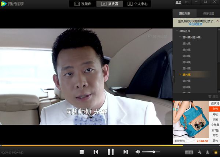This screenshot has height=157, width=220.
Task: Collapse the playlist sidebar with side arrow
Action: tap(174, 77)
